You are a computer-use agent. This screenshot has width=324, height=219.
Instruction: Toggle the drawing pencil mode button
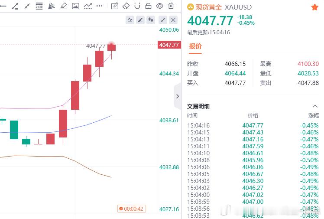pyautogui.click(x=140, y=20)
